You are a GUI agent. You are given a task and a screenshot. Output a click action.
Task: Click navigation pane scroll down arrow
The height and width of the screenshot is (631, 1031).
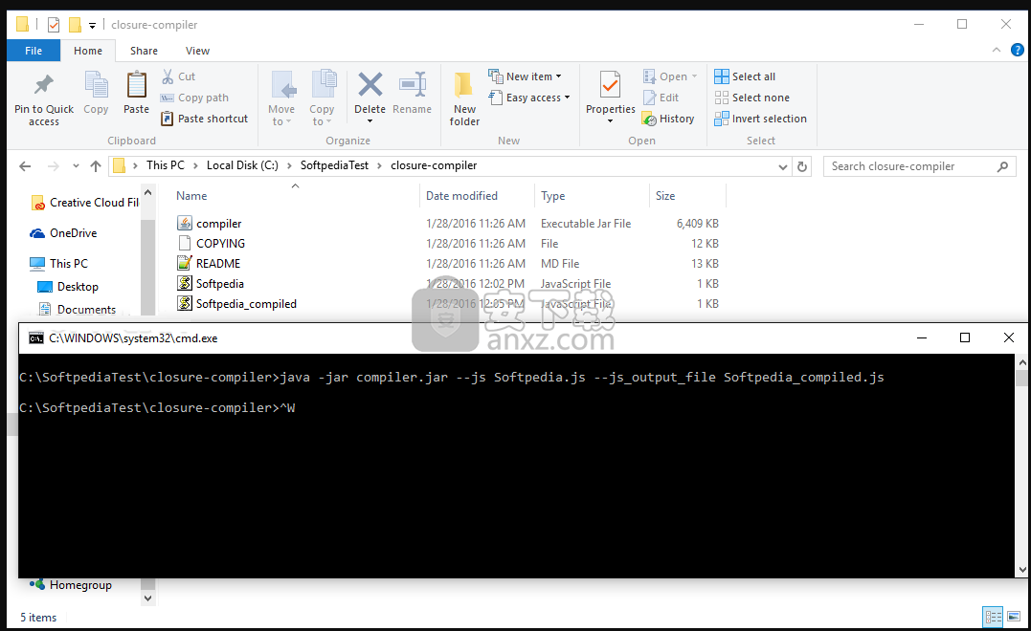[148, 598]
